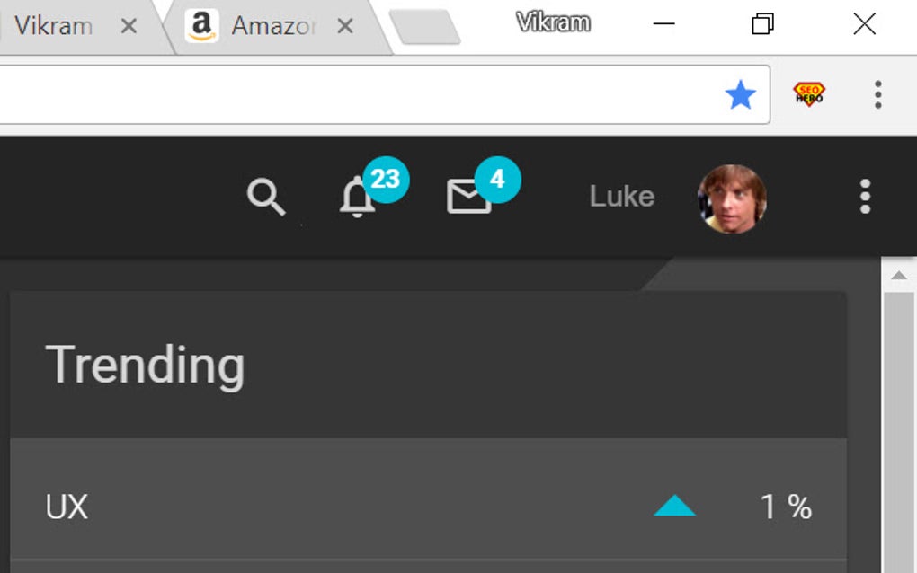The width and height of the screenshot is (917, 573).
Task: Click the teal upward trend triangle
Action: tap(672, 506)
